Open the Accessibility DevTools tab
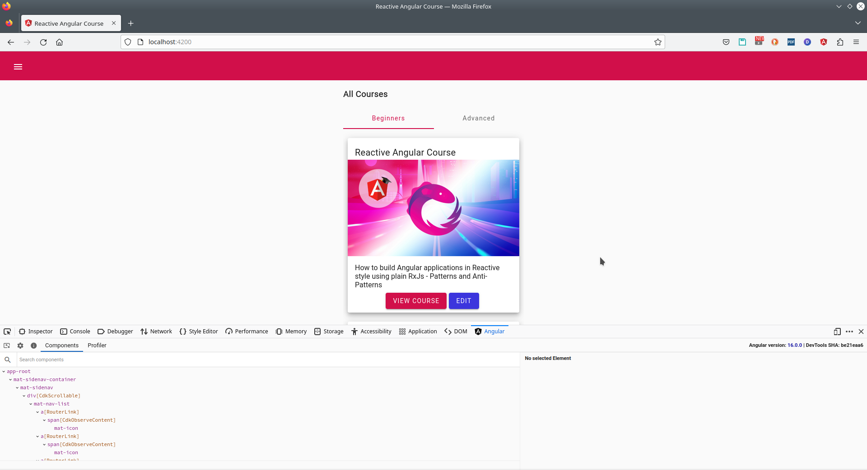Viewport: 867px width, 470px height. pyautogui.click(x=371, y=332)
